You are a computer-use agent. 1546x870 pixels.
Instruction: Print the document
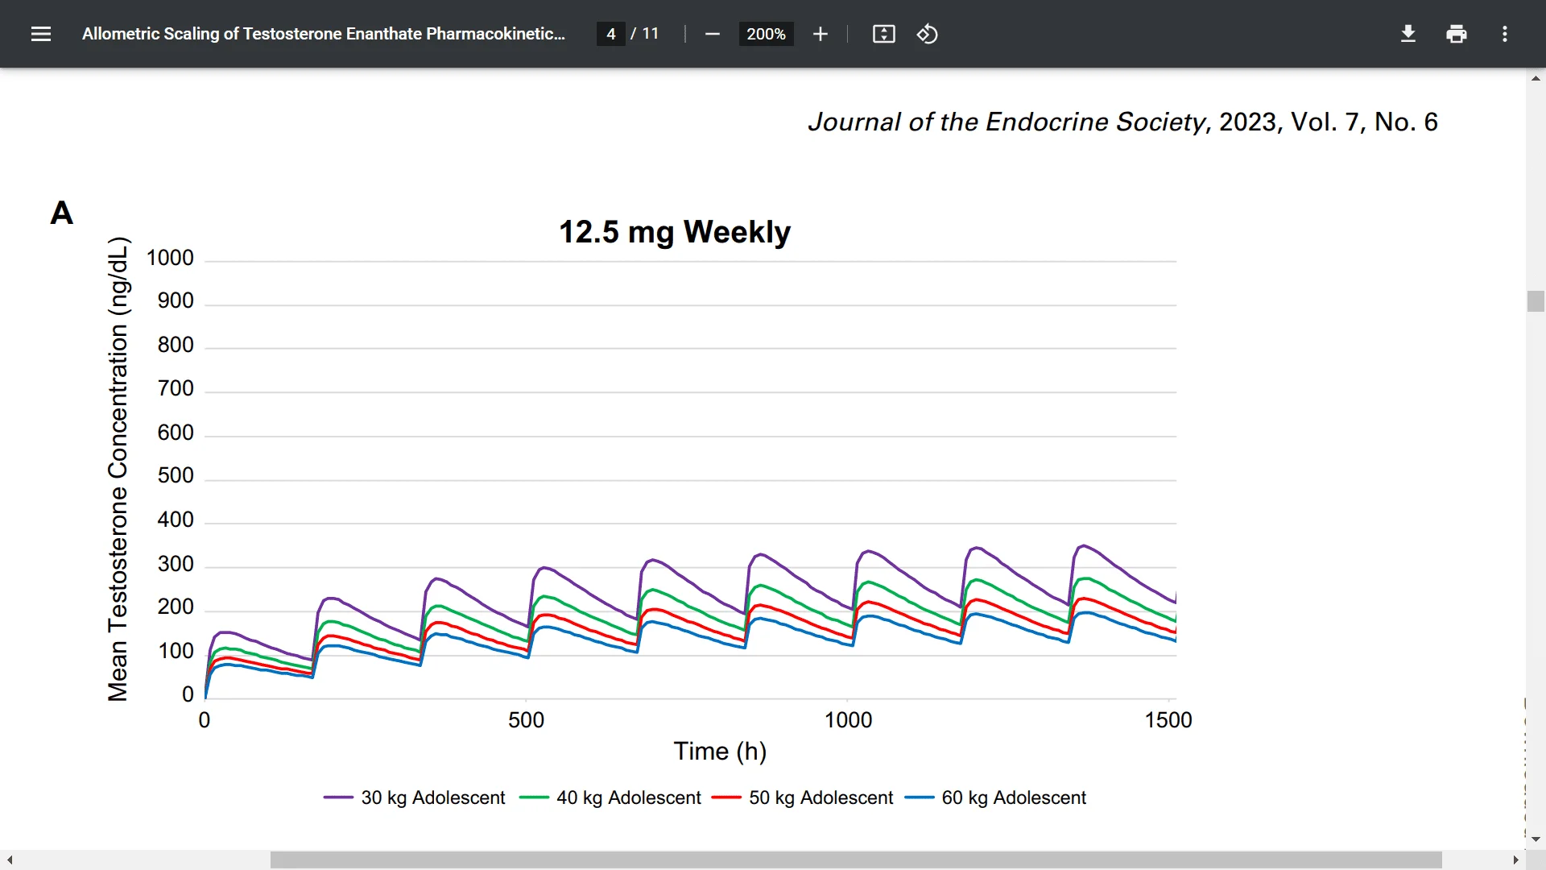coord(1457,34)
